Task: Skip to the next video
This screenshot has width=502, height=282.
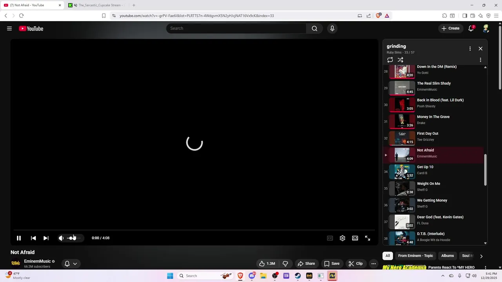Action: click(x=46, y=238)
